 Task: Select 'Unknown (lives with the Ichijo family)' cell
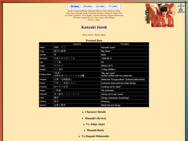click(x=125, y=83)
